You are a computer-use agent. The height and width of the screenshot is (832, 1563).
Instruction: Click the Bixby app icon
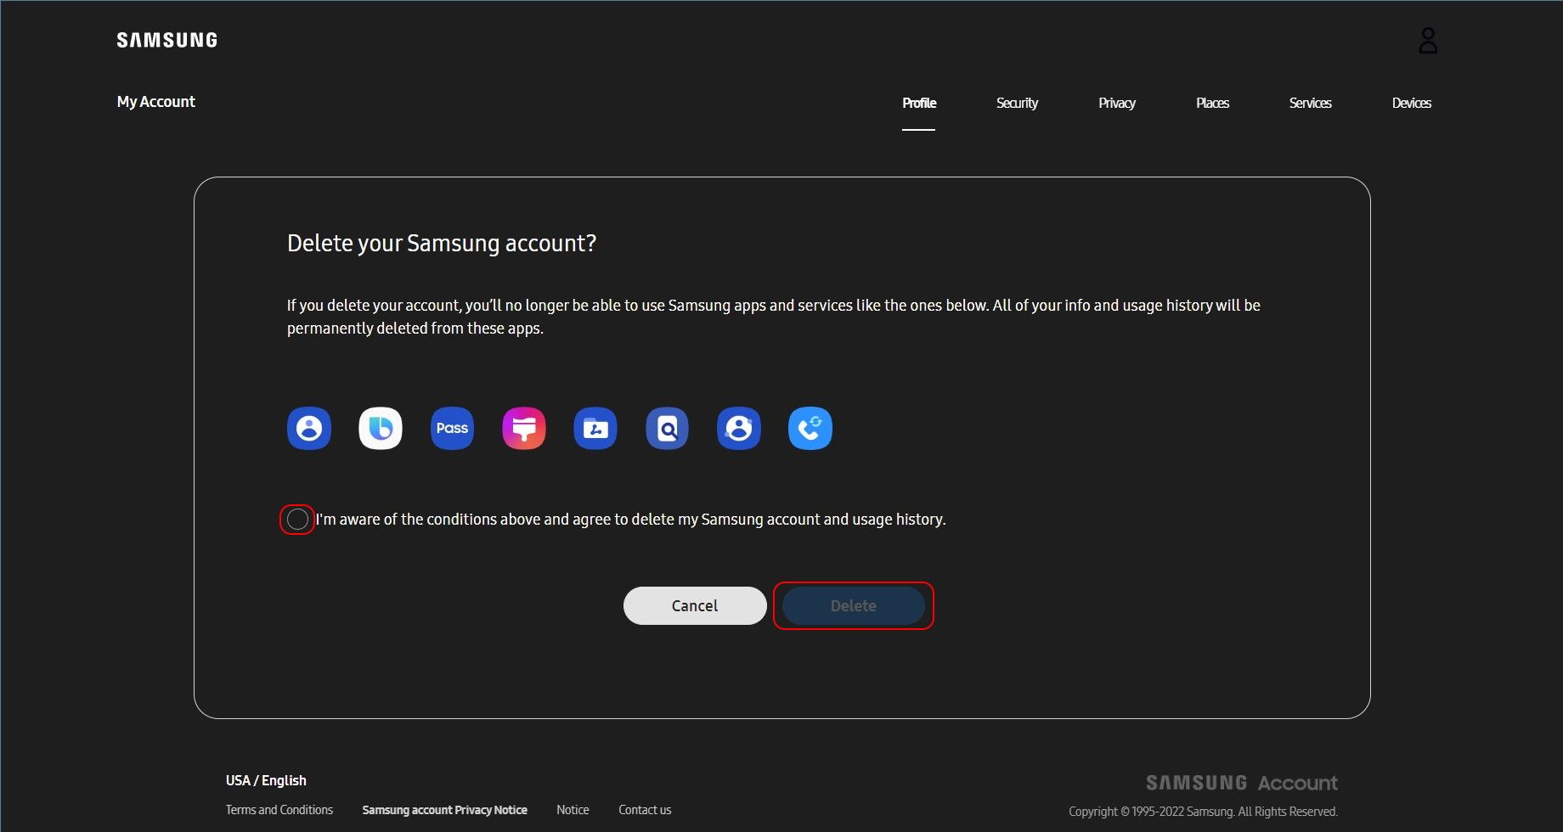381,429
